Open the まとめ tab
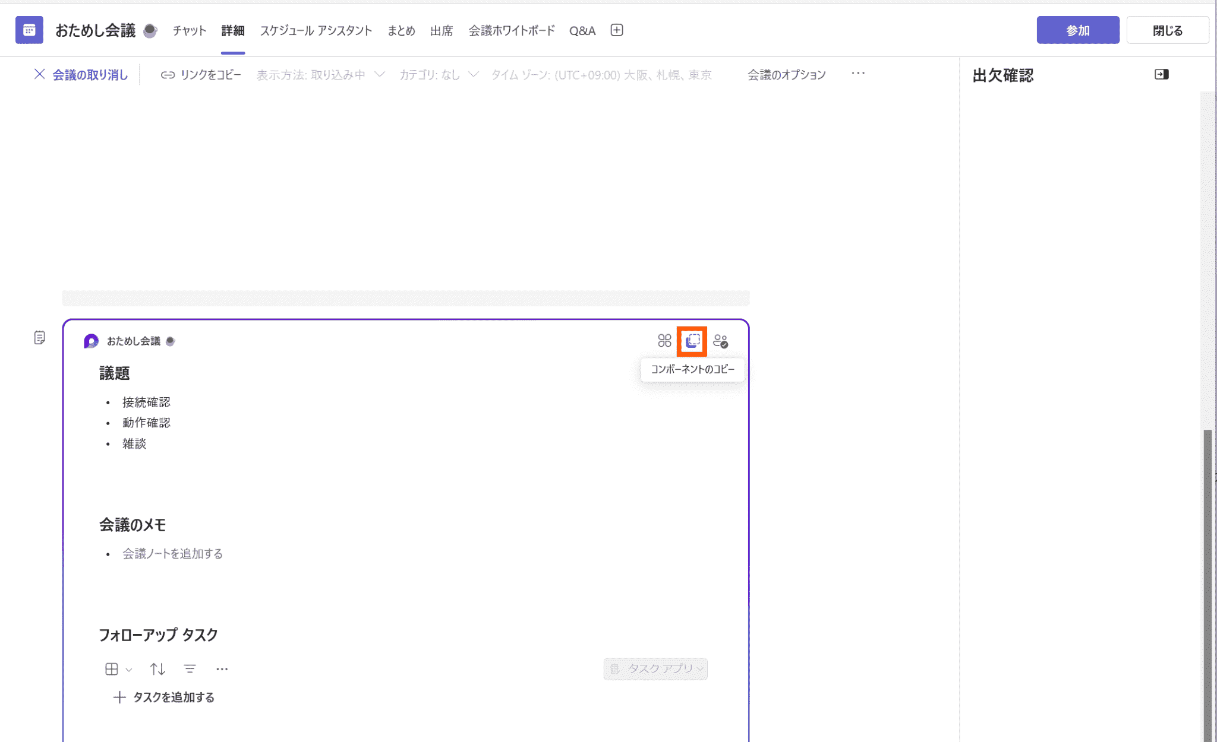Image resolution: width=1217 pixels, height=742 pixels. (x=401, y=31)
